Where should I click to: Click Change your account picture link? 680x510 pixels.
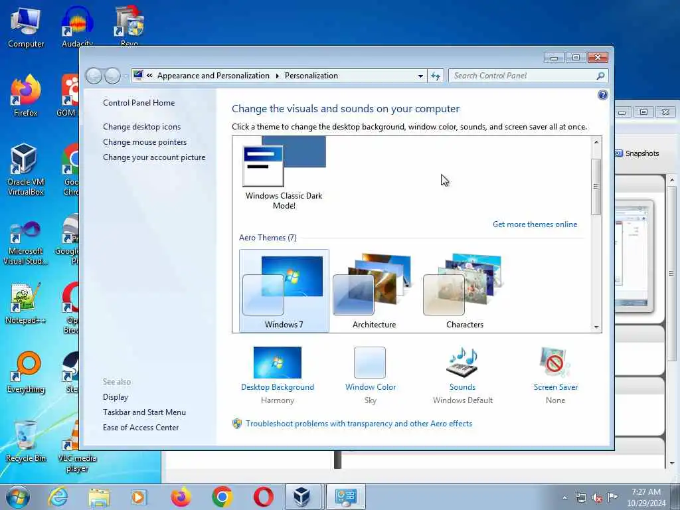tap(154, 157)
